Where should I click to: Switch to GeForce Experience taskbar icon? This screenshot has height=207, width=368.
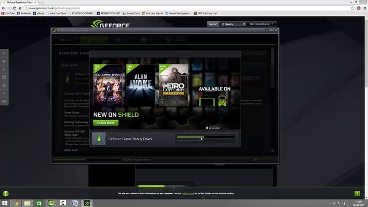click(87, 203)
